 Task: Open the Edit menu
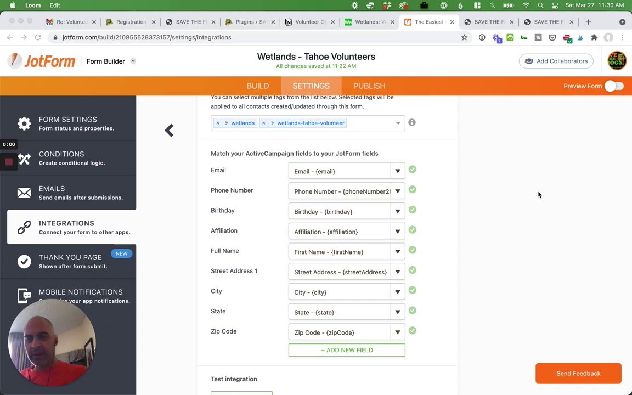click(55, 5)
